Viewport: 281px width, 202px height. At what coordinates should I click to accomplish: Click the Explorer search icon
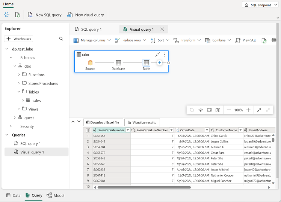click(x=61, y=39)
